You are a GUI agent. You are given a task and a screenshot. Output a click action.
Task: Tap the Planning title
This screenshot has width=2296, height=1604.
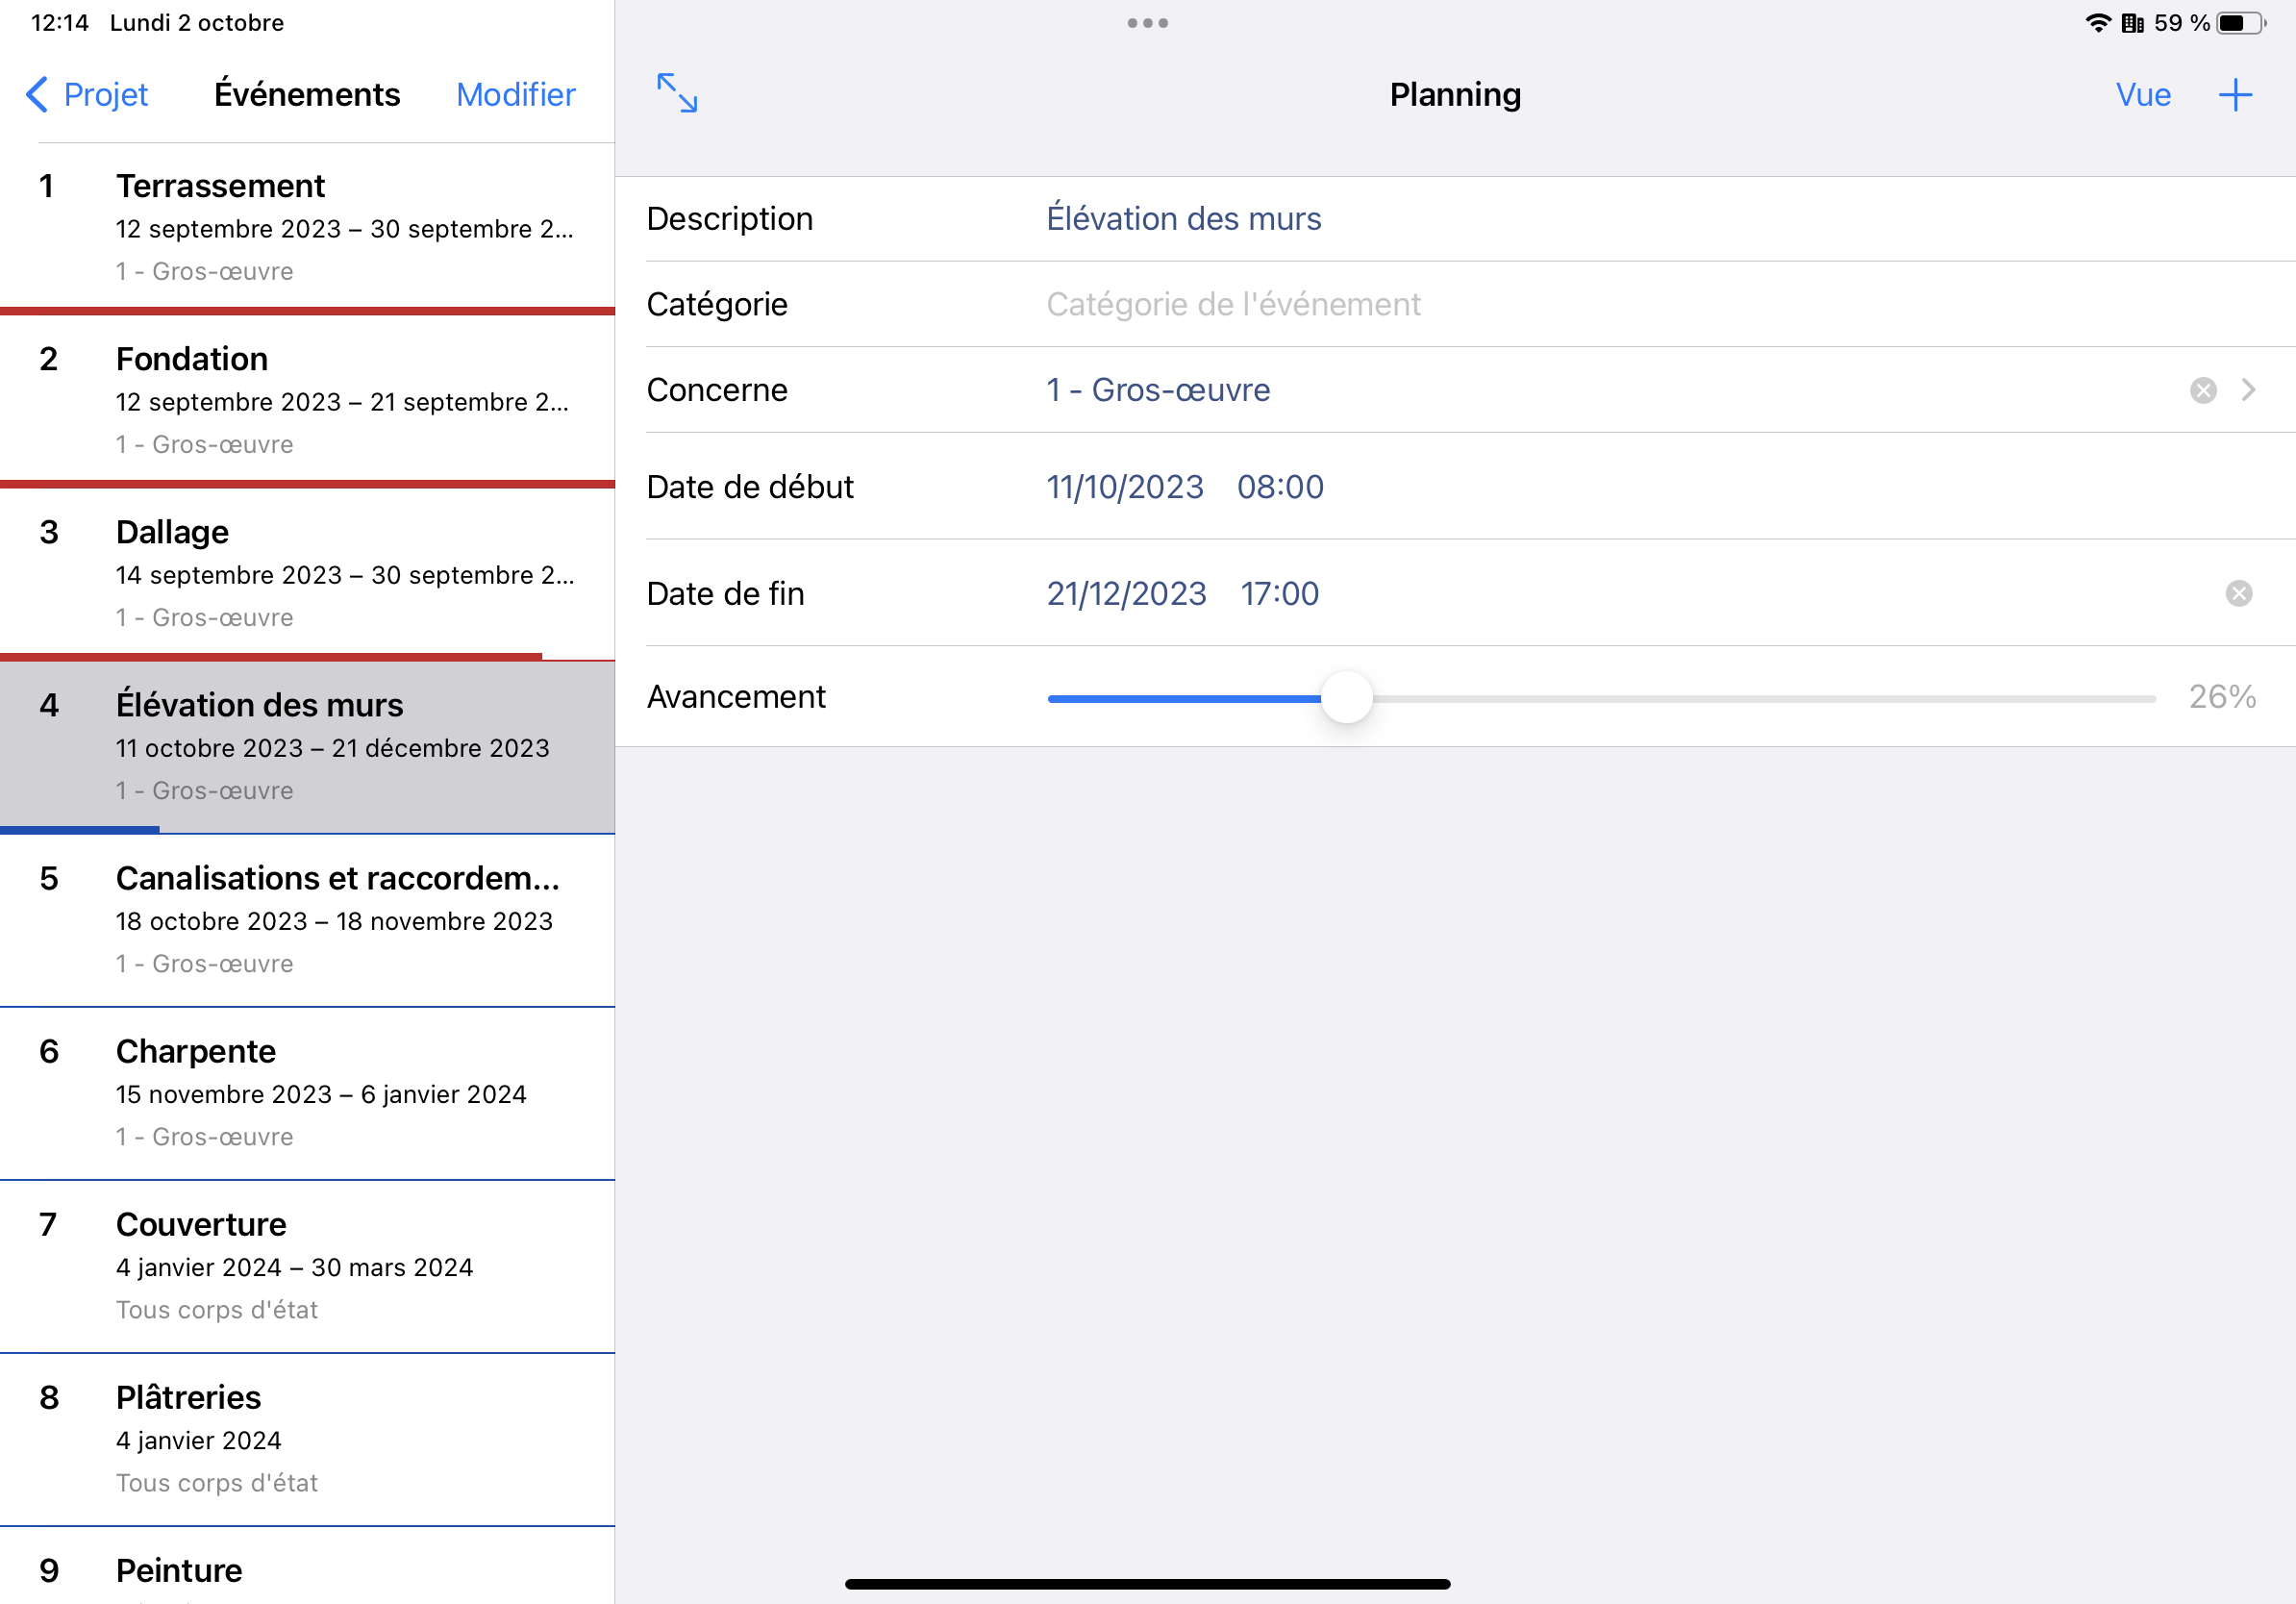click(1455, 95)
